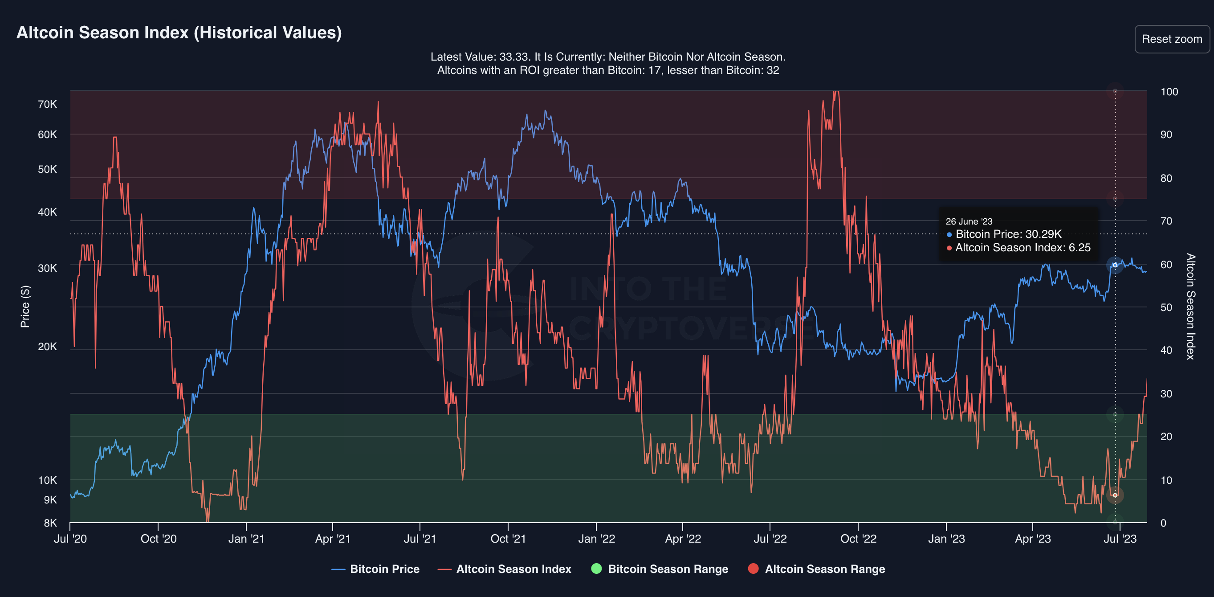
Task: Click the red Altcoin Season Range circle
Action: [x=753, y=568]
